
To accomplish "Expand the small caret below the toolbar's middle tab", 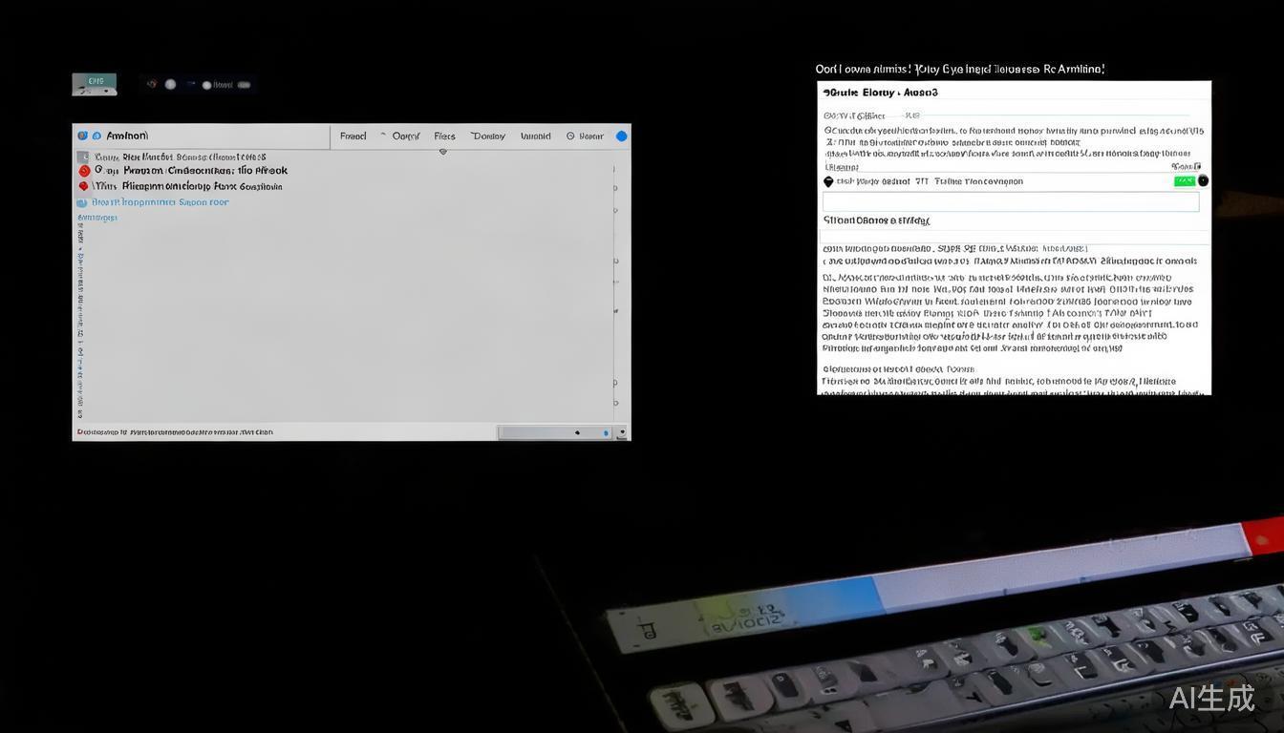I will [442, 152].
